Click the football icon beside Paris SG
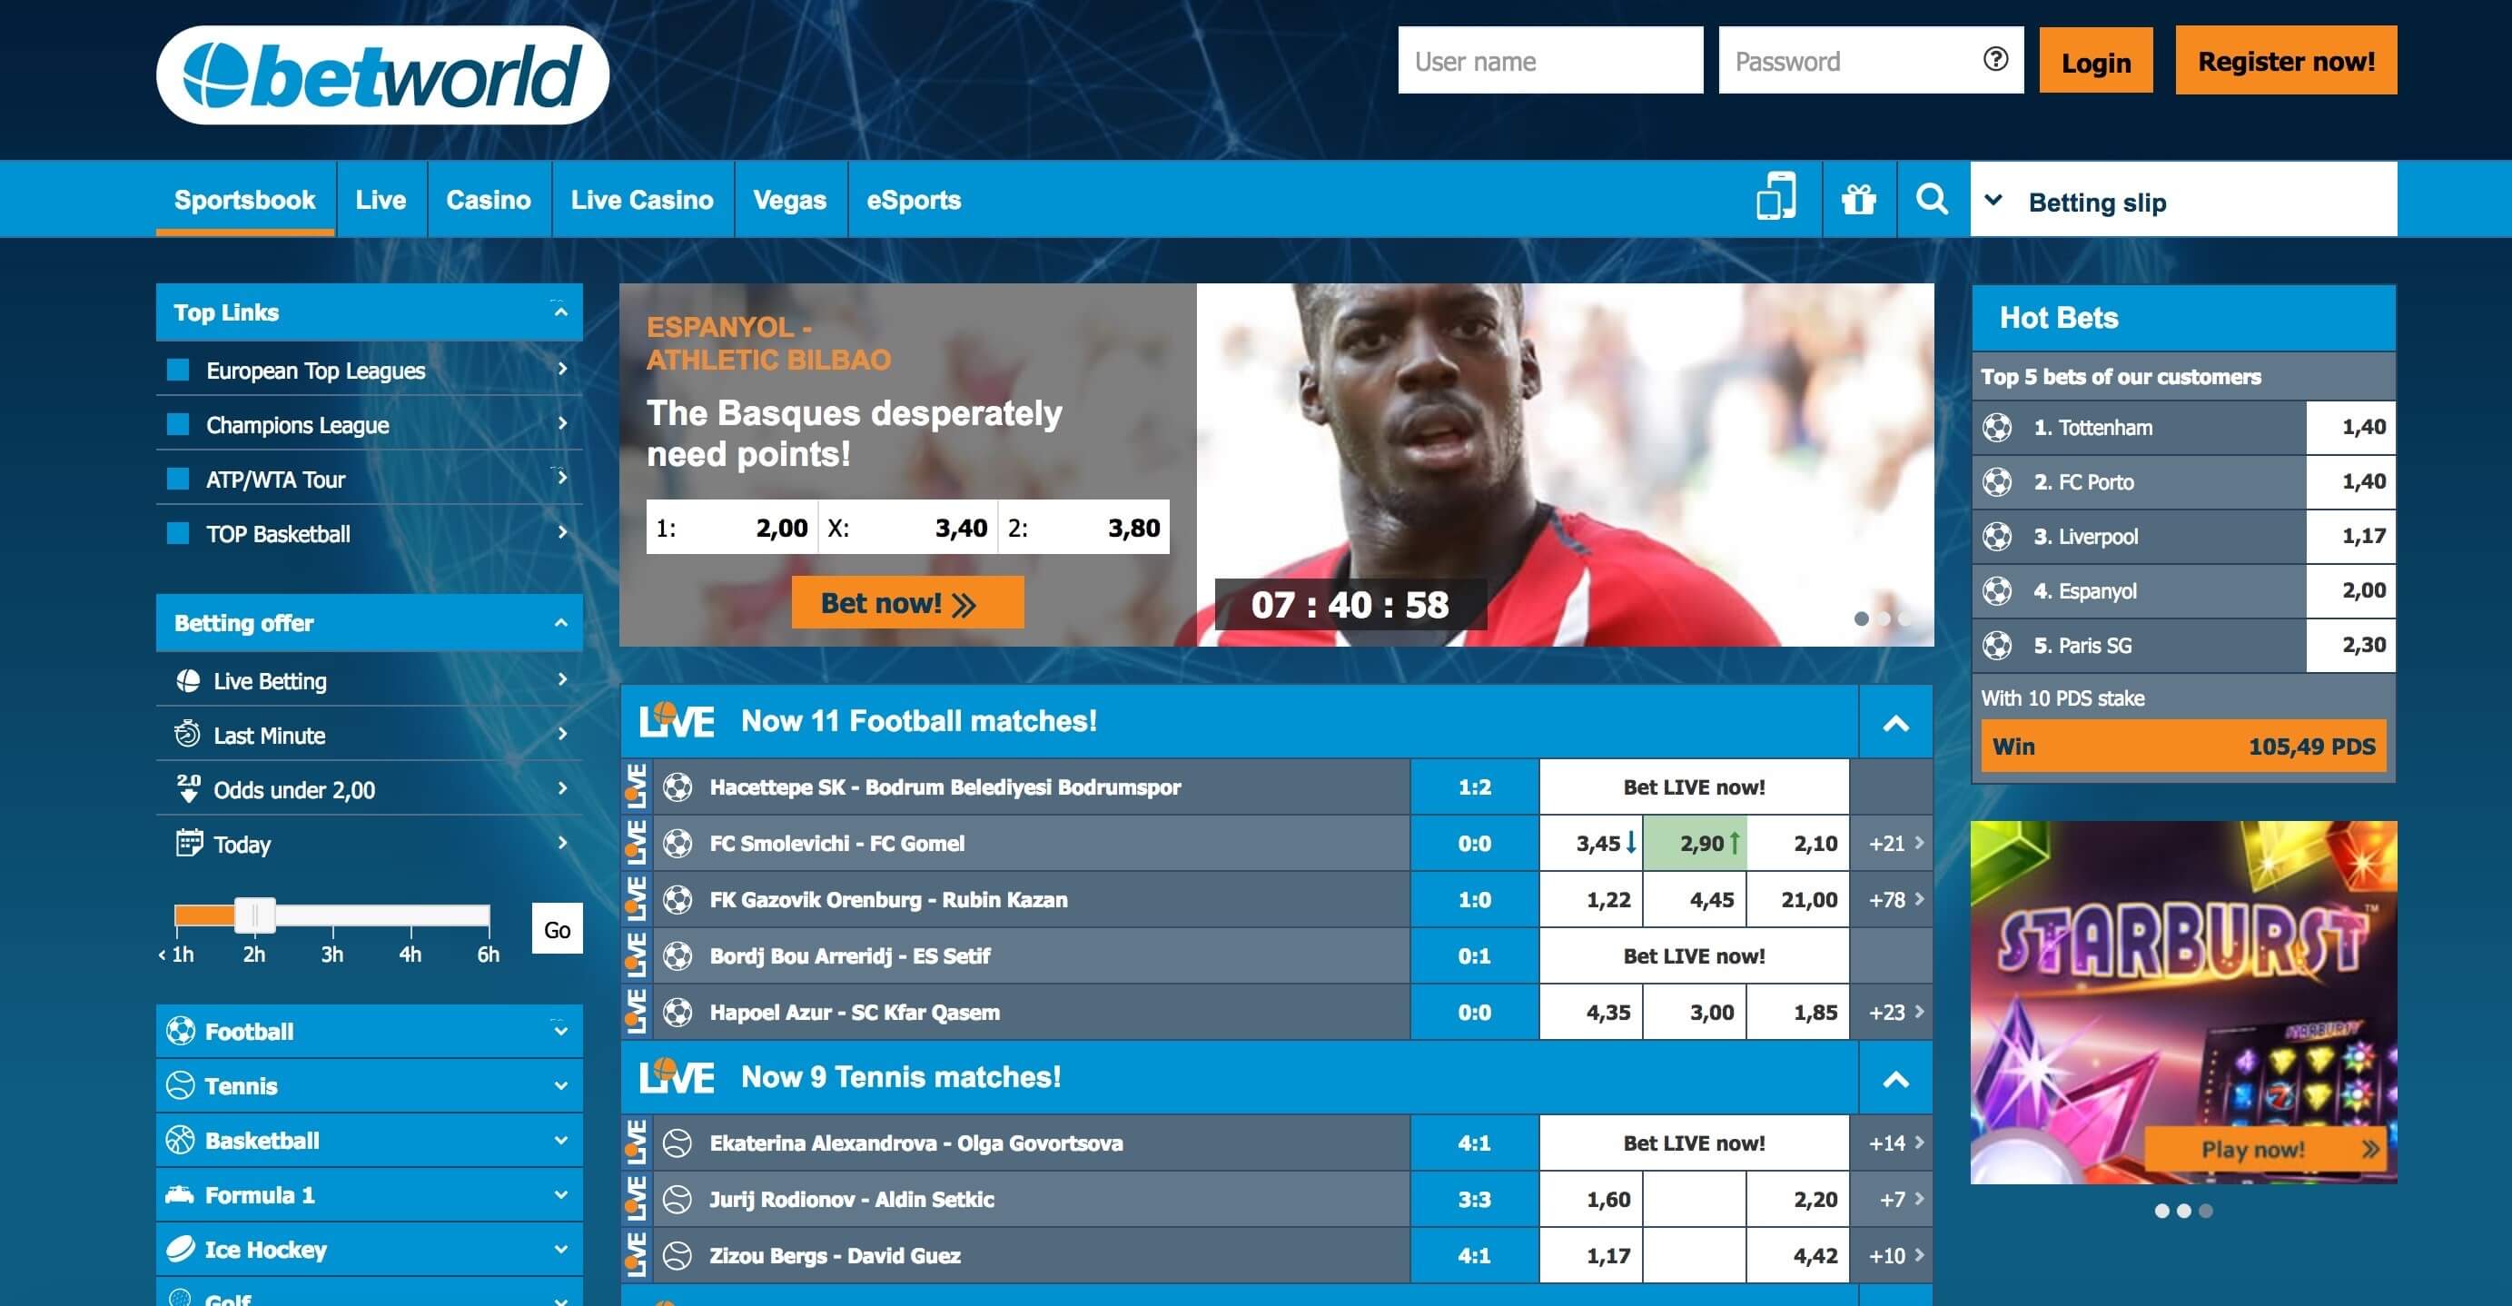Image resolution: width=2512 pixels, height=1306 pixels. (x=1997, y=646)
